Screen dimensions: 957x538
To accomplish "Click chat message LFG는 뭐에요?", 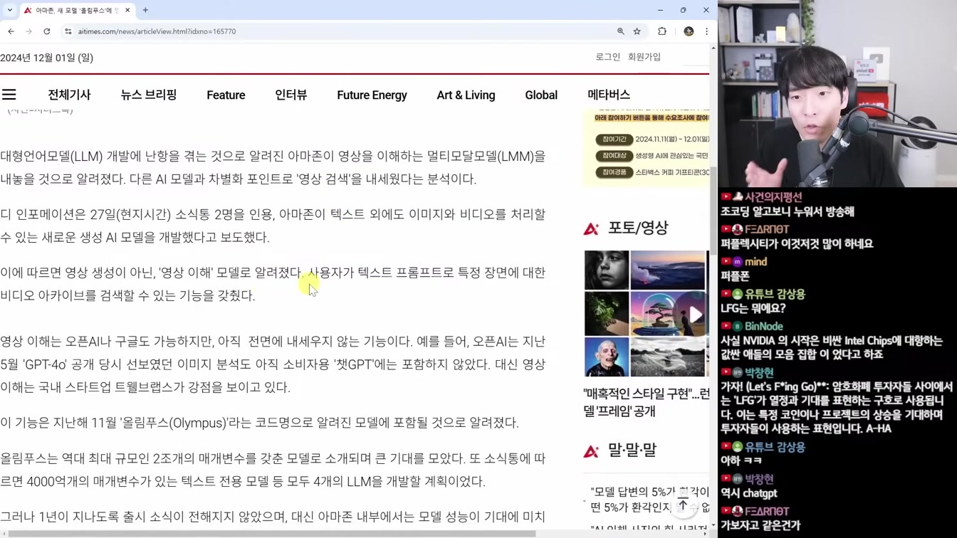I will click(x=753, y=309).
